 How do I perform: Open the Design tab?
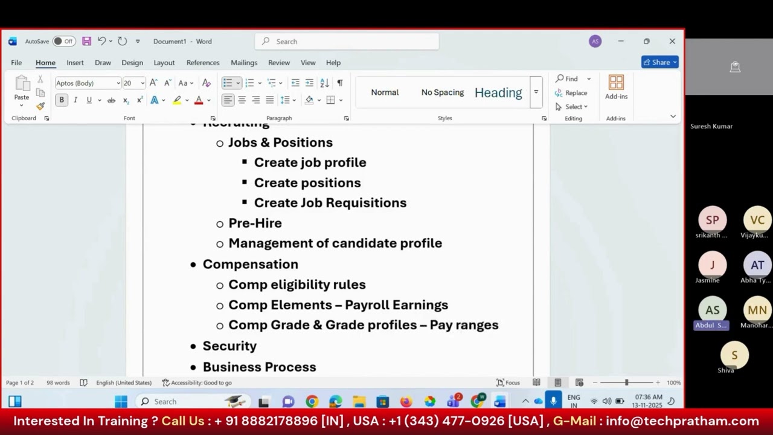click(132, 63)
